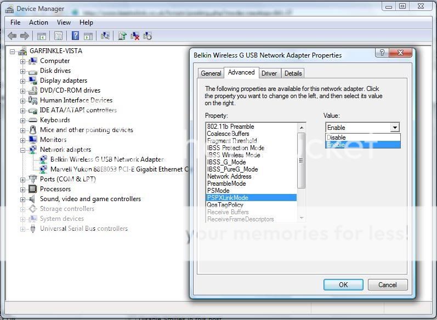The height and width of the screenshot is (320, 437).
Task: Select IBSS Protection Mode property
Action: (x=235, y=148)
